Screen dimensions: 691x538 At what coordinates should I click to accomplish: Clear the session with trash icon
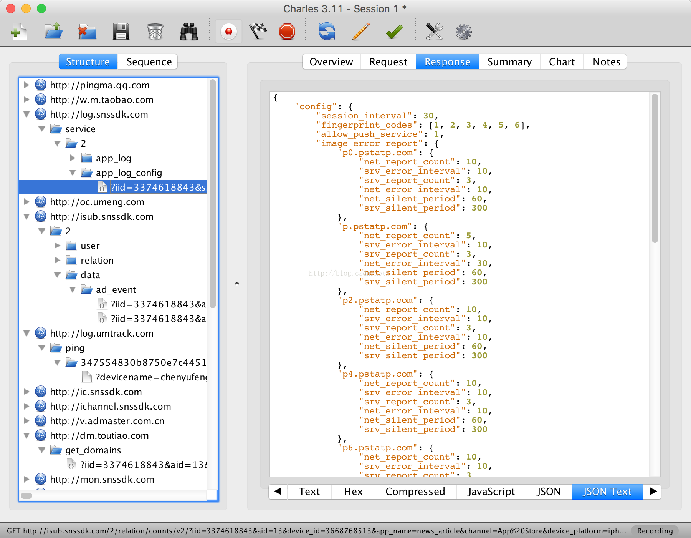coord(155,32)
